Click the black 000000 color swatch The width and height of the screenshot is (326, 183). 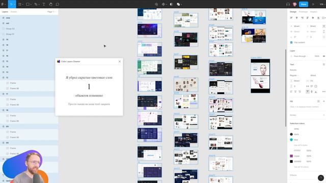tap(291, 161)
